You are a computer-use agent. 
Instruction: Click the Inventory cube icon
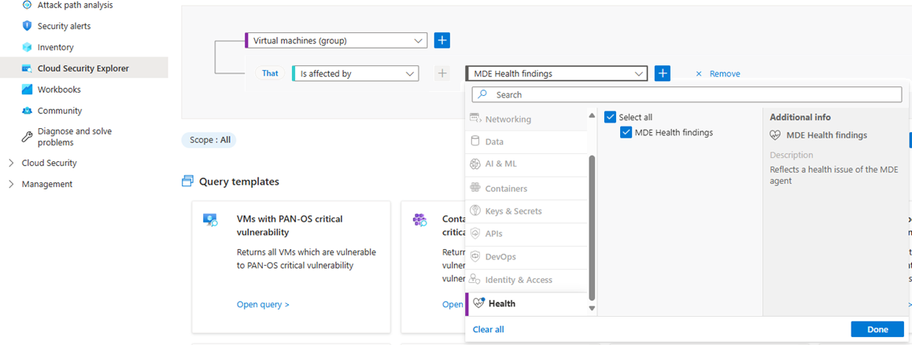[x=27, y=47]
